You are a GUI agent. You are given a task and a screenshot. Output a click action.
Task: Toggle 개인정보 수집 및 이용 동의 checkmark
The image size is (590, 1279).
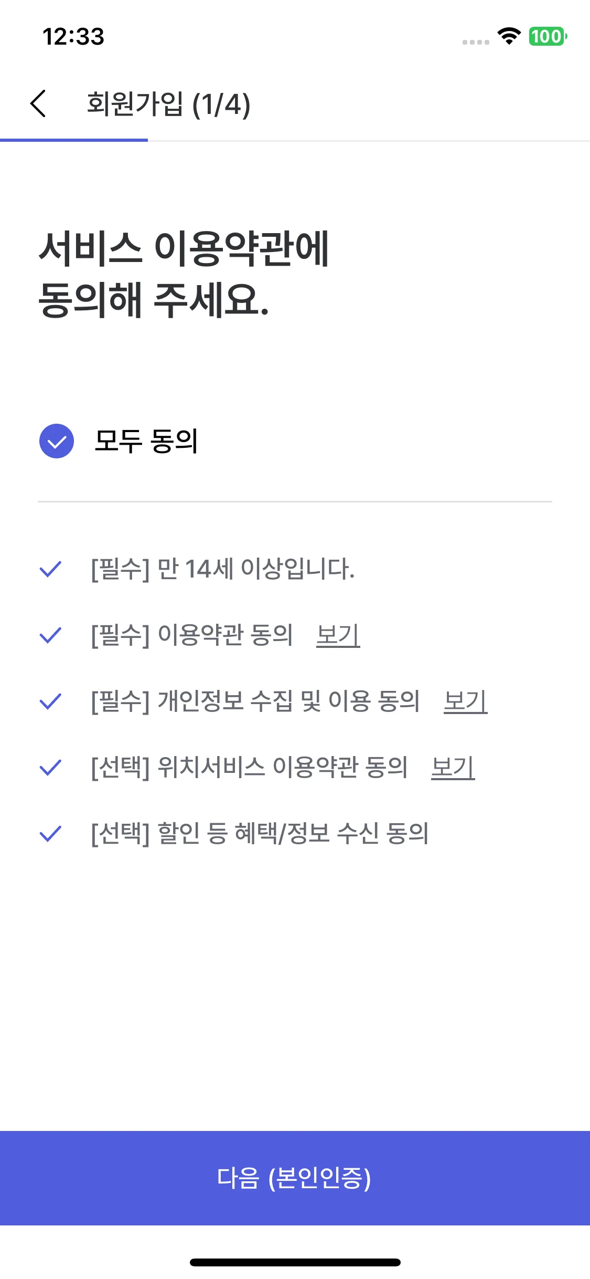51,701
